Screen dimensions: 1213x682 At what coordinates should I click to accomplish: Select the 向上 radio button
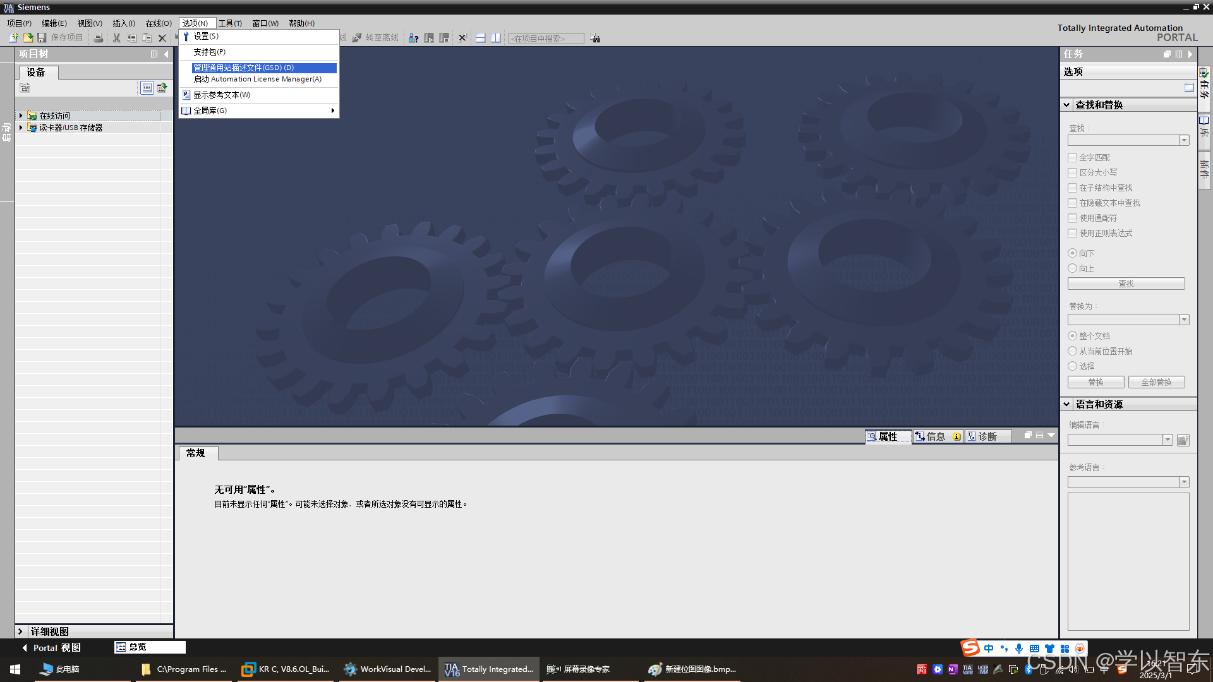1072,268
